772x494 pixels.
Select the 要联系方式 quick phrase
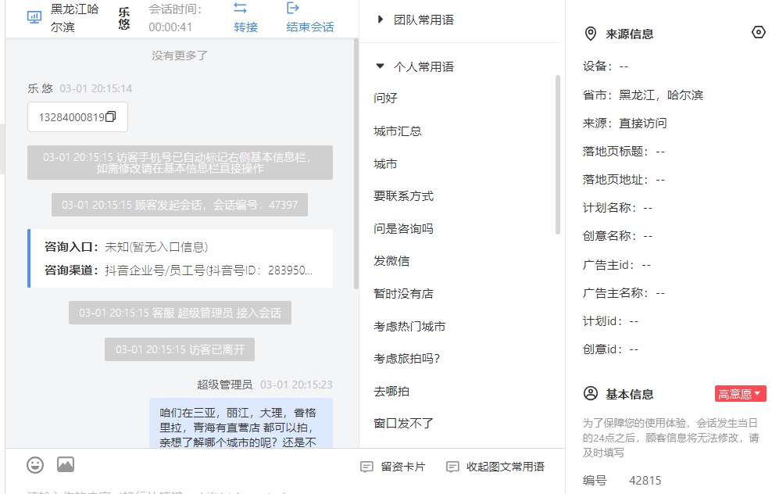point(404,196)
